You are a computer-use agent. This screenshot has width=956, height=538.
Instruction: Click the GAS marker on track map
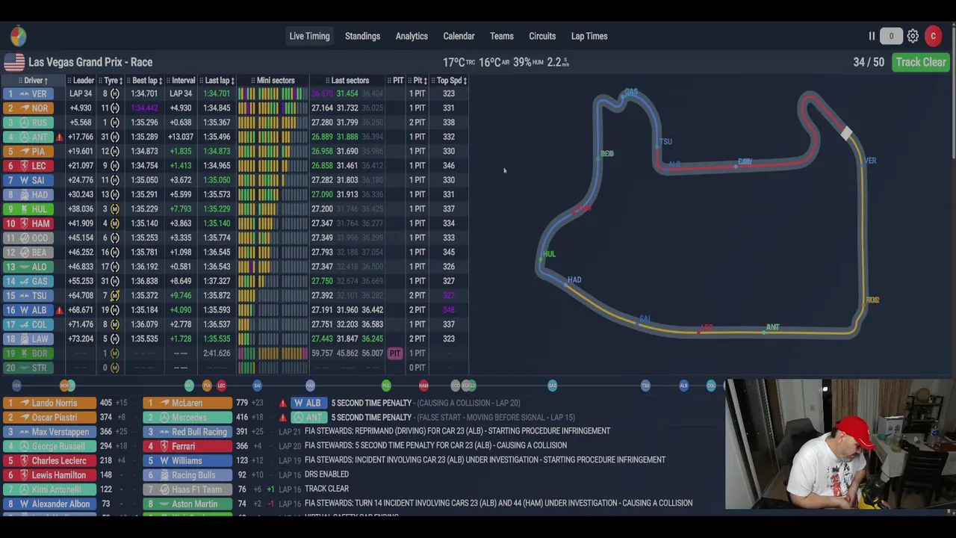631,92
